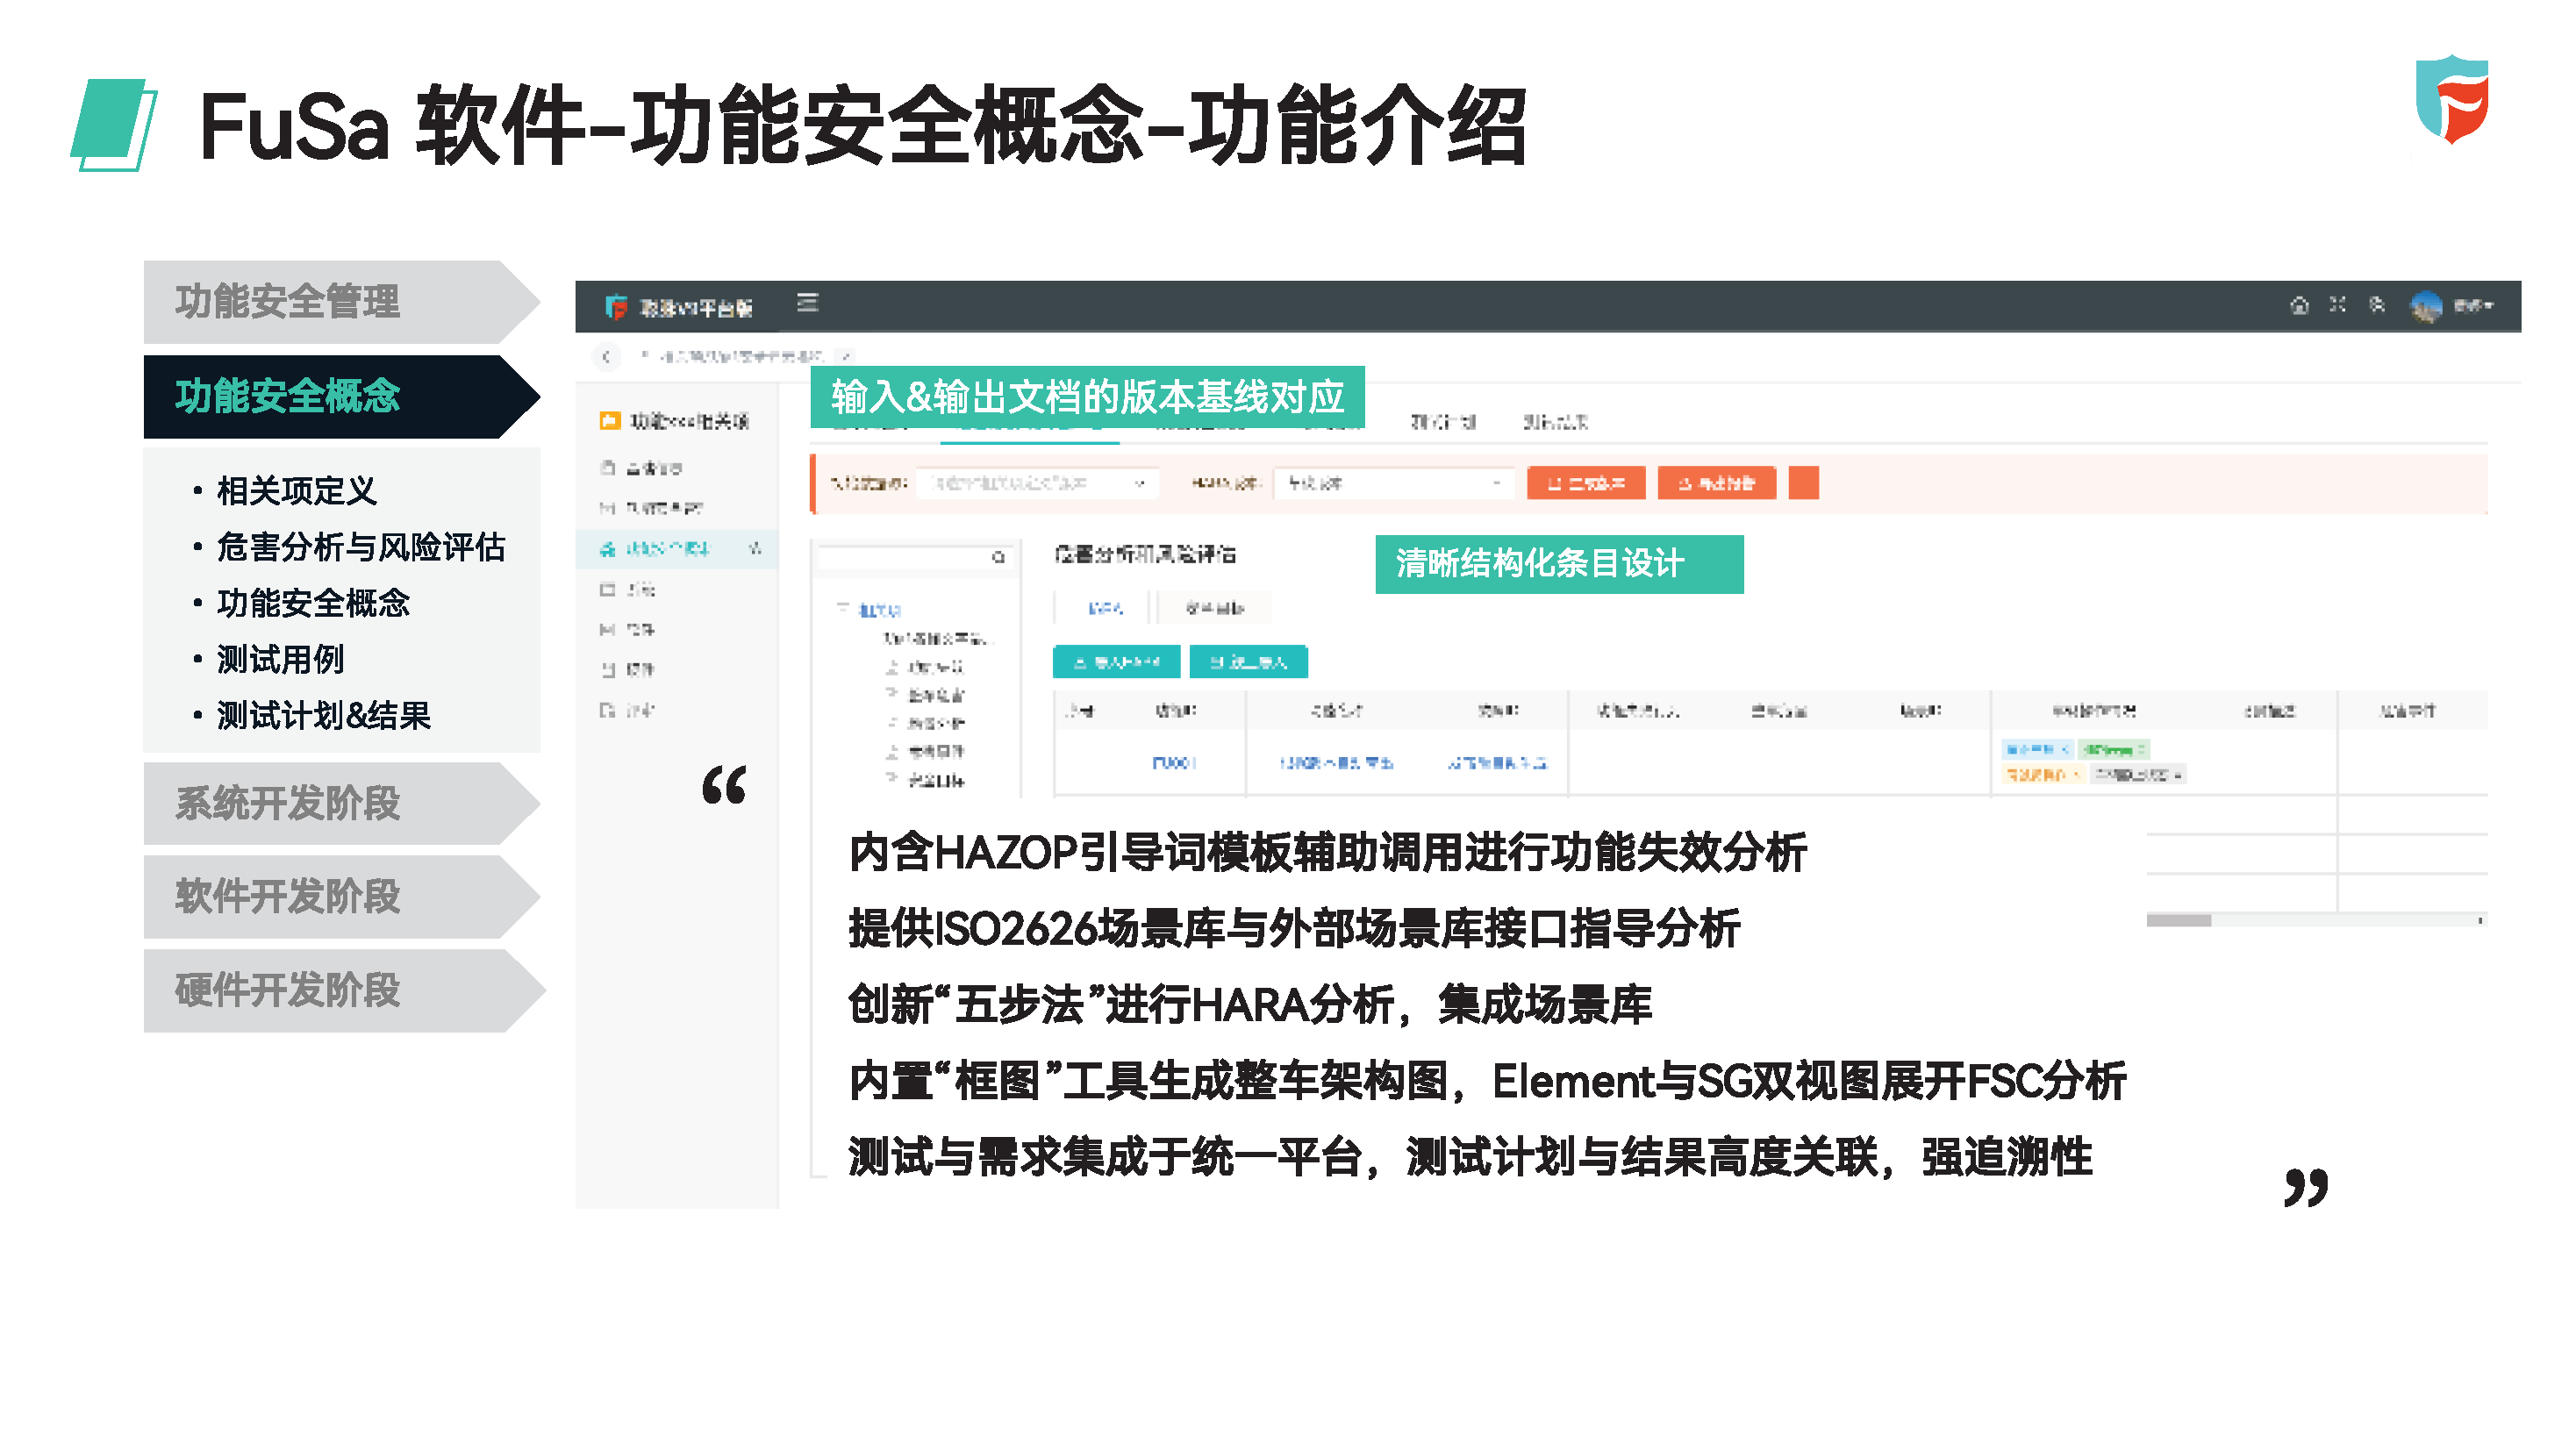Select the HARA sub-tab
Image resolution: width=2576 pixels, height=1444 pixels.
(x=1105, y=608)
